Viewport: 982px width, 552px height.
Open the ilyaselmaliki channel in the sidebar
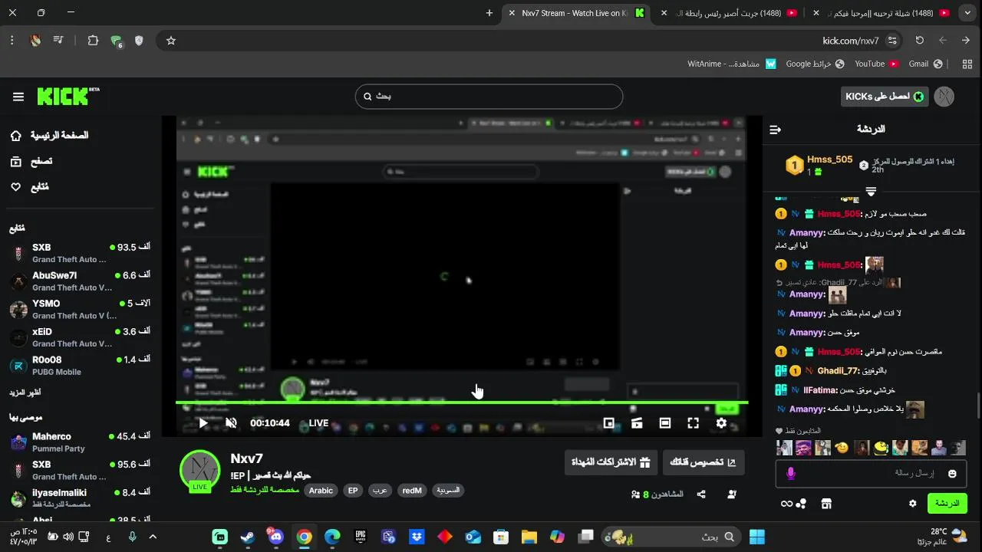pyautogui.click(x=81, y=498)
